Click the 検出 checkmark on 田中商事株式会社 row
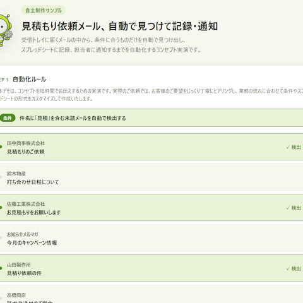This screenshot has height=303, width=303. [x=294, y=147]
